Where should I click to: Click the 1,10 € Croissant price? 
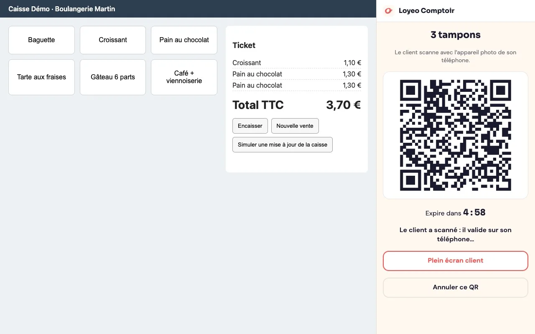pos(352,63)
